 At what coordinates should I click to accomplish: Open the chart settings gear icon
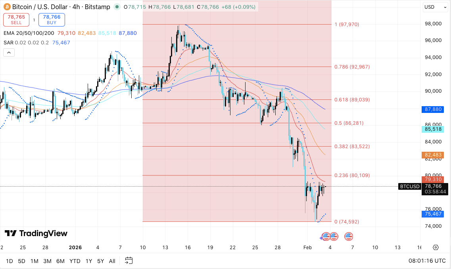coord(435,246)
